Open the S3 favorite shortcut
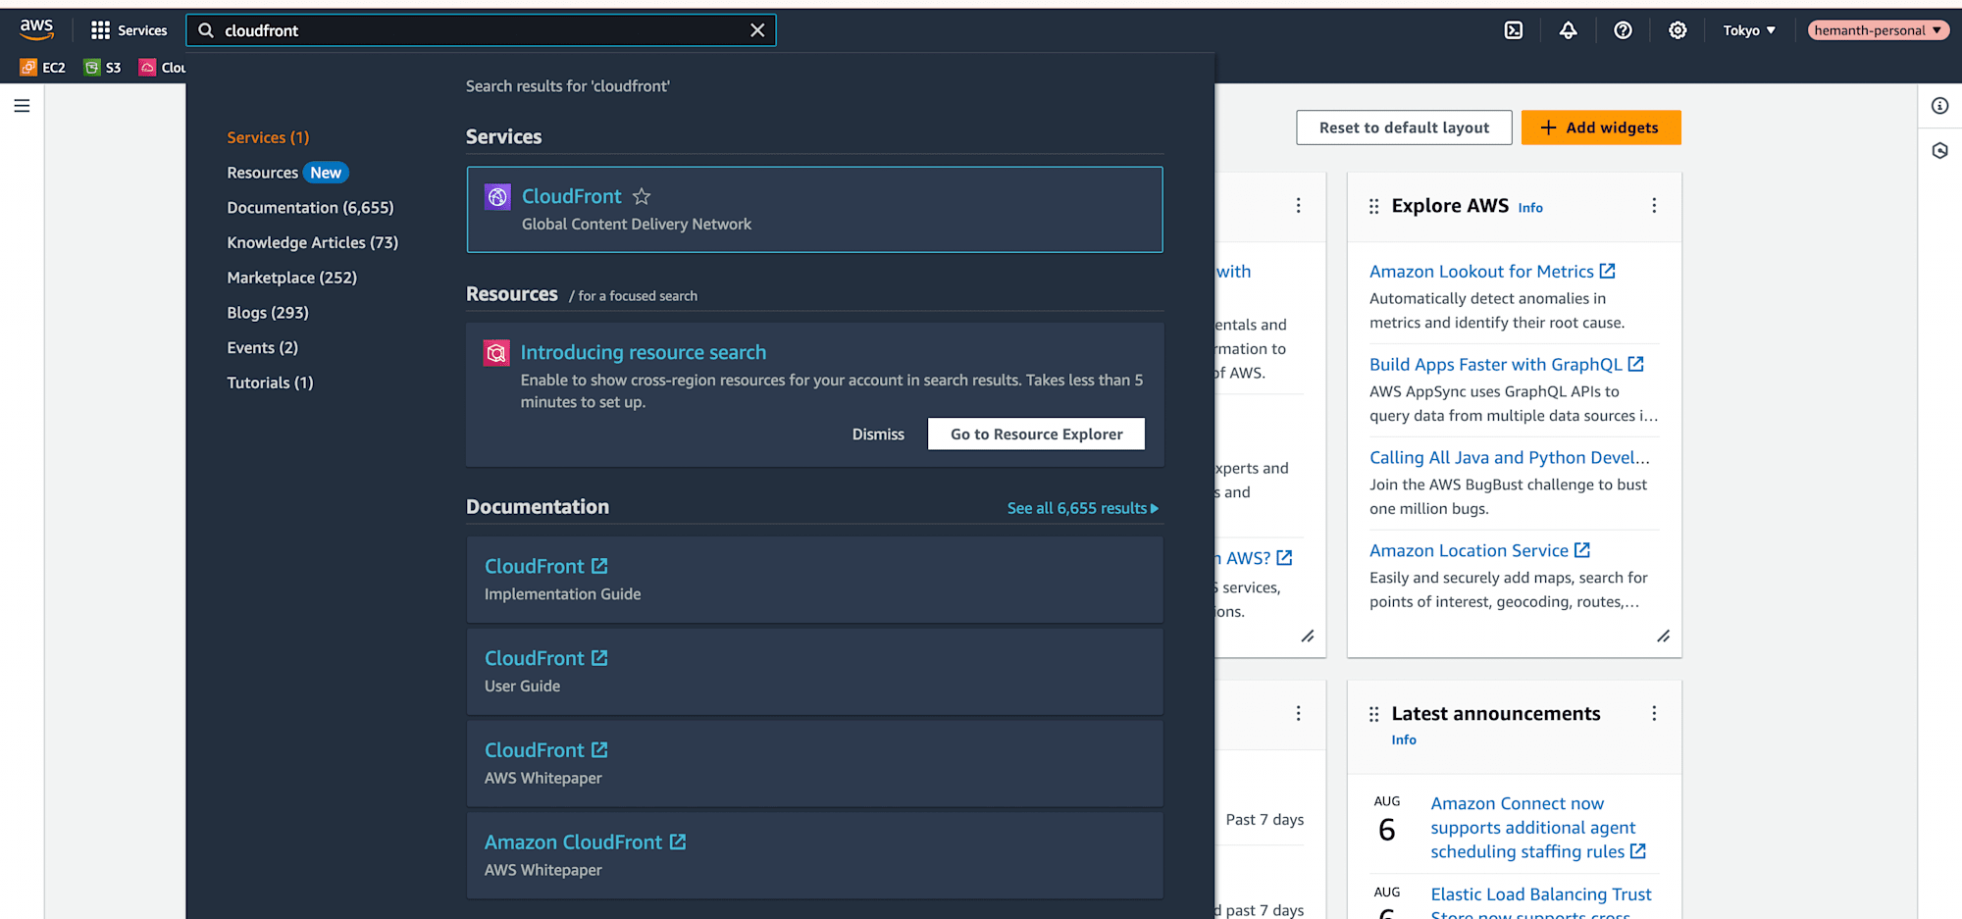 pyautogui.click(x=103, y=67)
